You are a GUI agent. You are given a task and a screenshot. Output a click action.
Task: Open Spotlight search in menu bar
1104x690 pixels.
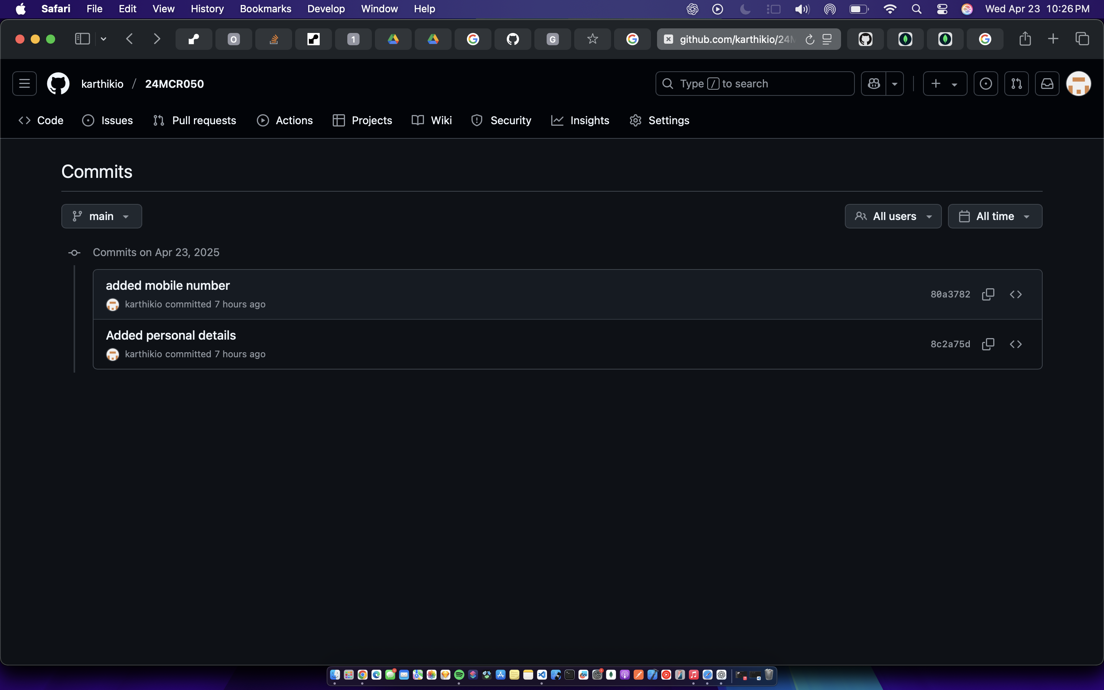917,9
